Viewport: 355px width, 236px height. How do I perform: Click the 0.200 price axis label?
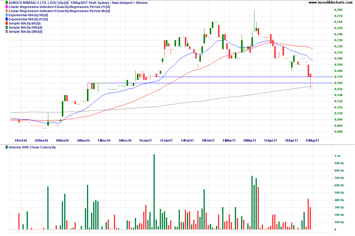338,58
